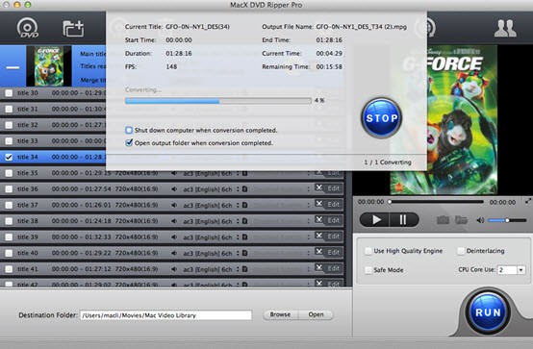Open audio track selector for title 38
Viewport: 533px width, 349px height.
click(238, 221)
